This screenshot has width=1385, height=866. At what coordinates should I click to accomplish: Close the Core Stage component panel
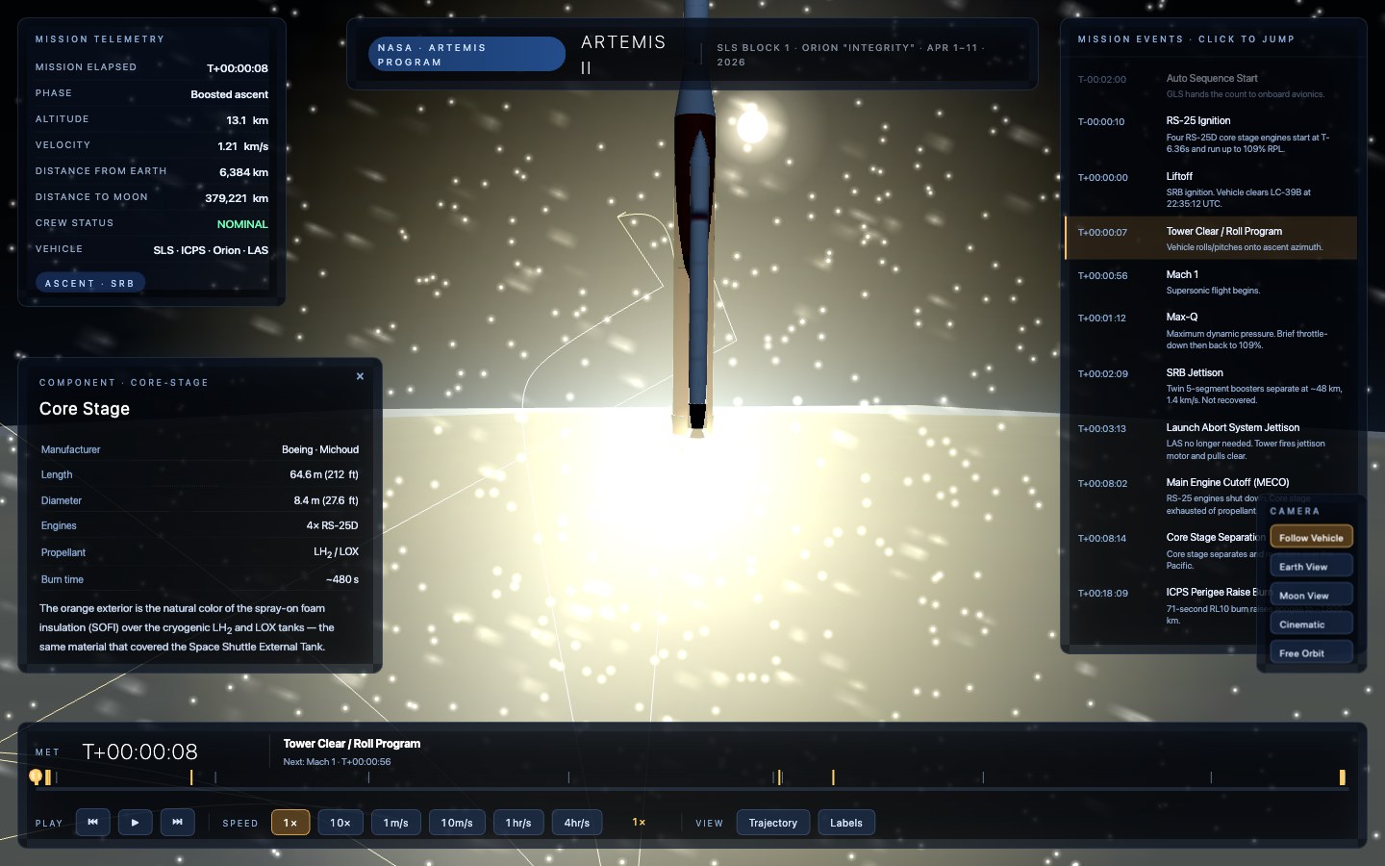point(360,376)
